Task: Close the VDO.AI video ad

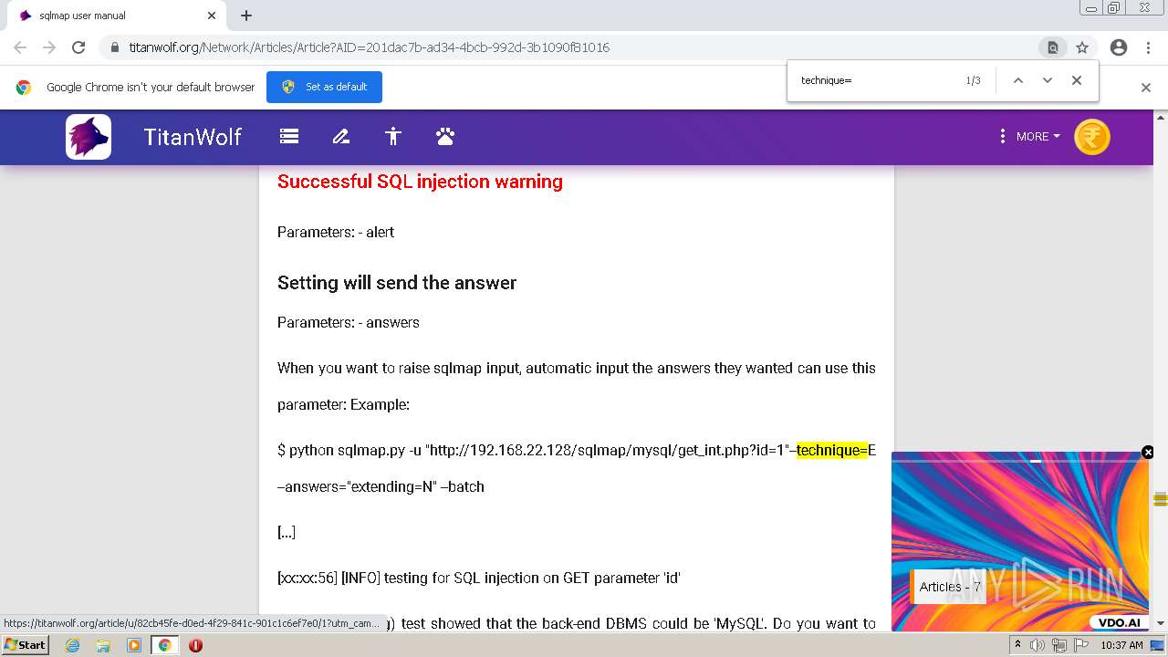Action: coord(1148,453)
